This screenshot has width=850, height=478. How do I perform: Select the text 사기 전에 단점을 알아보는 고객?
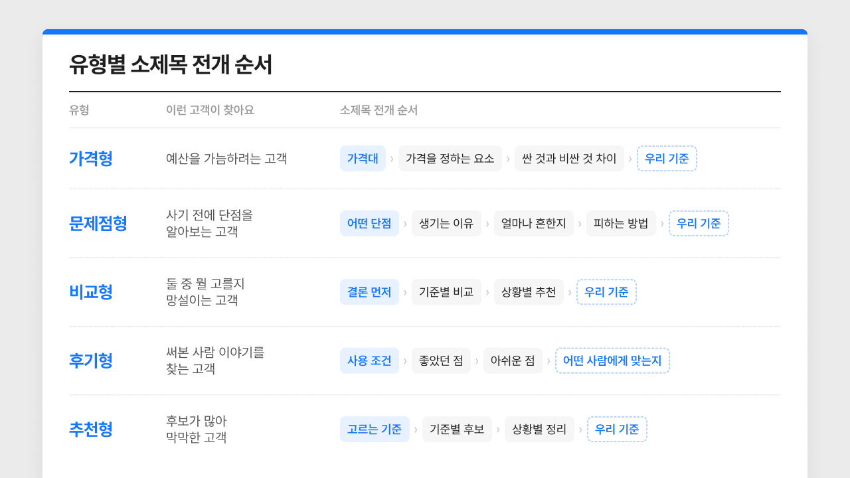coord(210,224)
